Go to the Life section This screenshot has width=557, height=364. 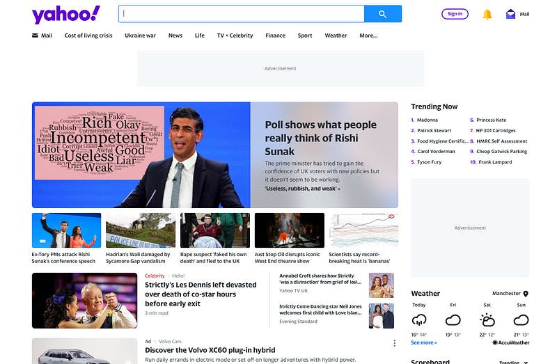(x=200, y=35)
